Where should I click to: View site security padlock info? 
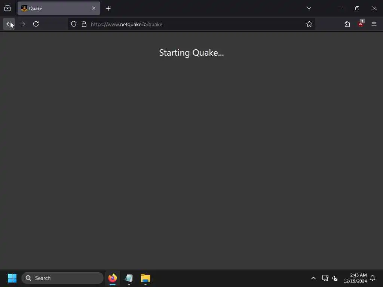click(x=84, y=24)
